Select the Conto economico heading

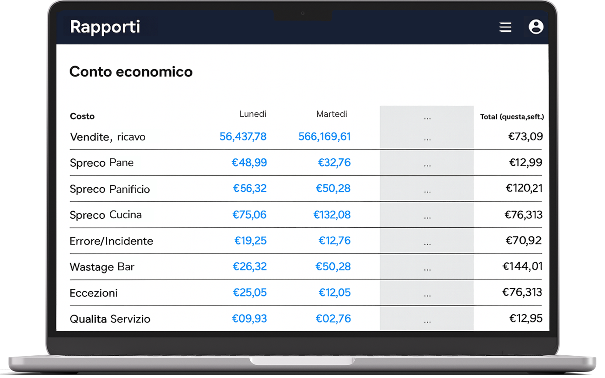pyautogui.click(x=131, y=71)
